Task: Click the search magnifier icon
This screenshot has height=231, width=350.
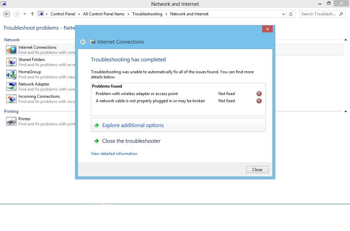Action: tap(341, 14)
